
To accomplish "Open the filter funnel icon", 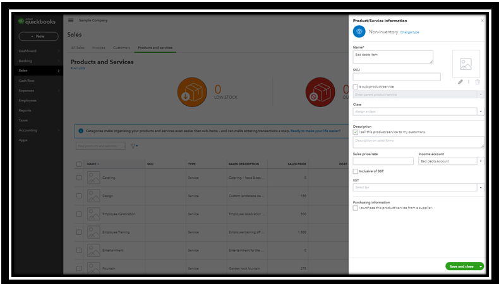I will tap(133, 146).
